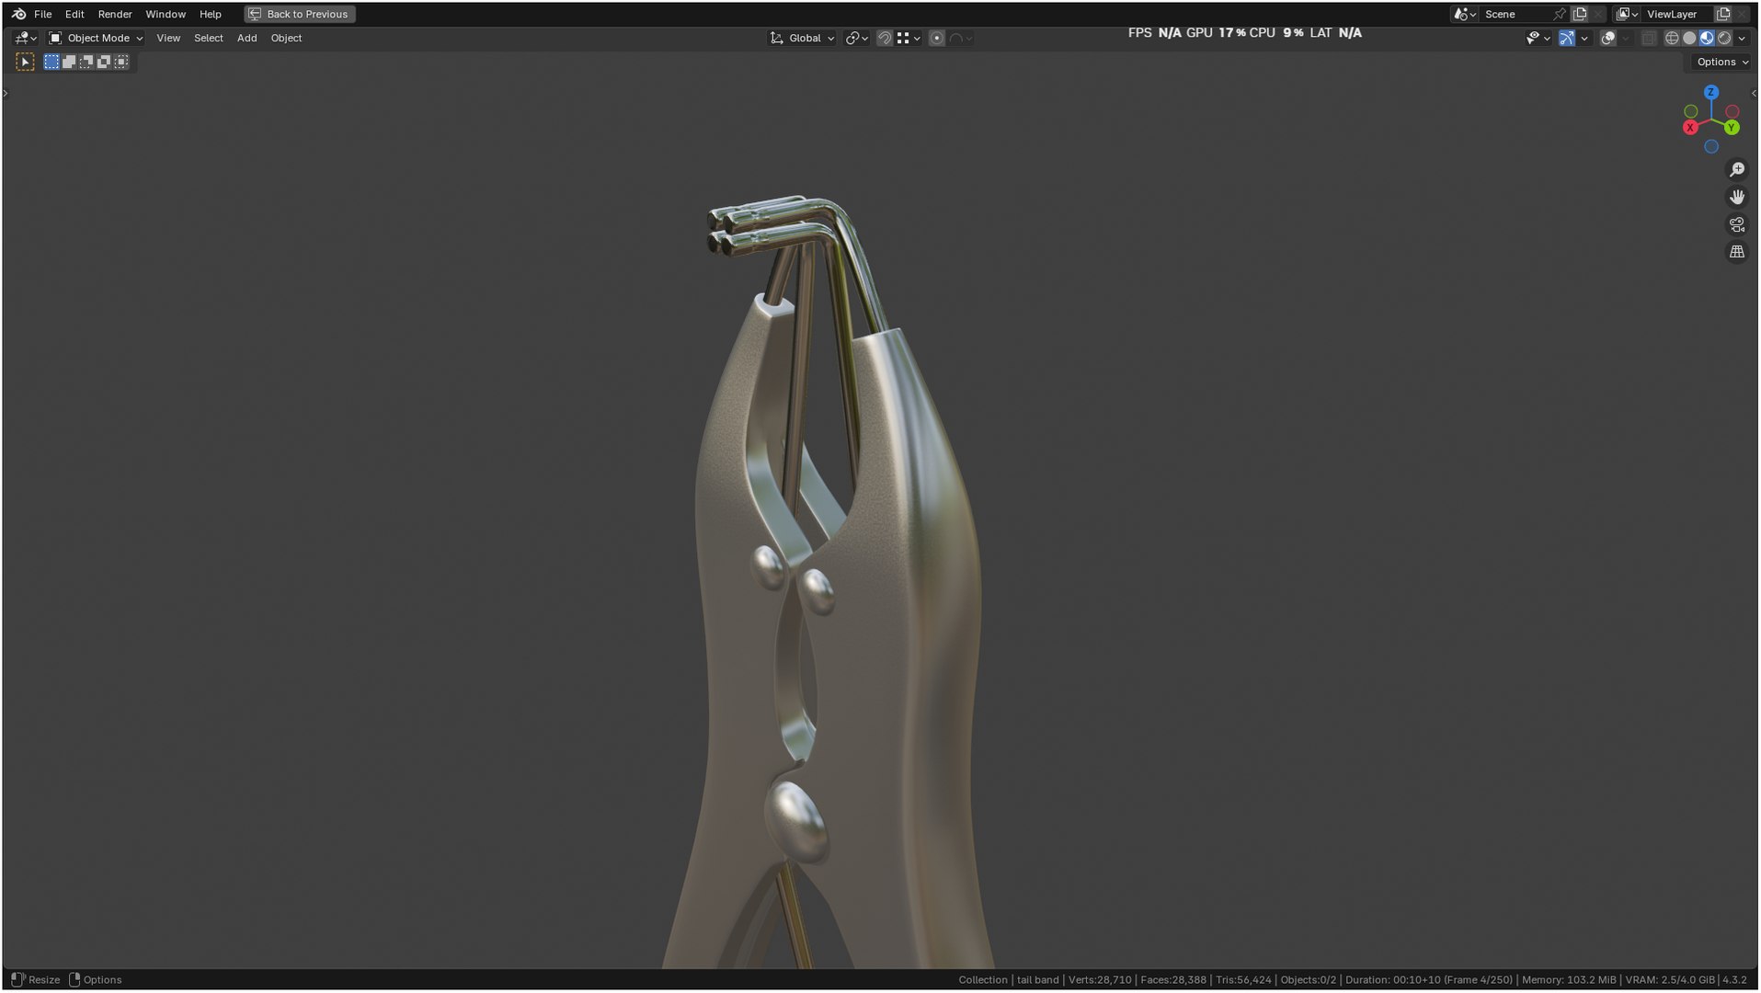Open the Select menu in header
This screenshot has height=993, width=1761.
click(x=209, y=38)
